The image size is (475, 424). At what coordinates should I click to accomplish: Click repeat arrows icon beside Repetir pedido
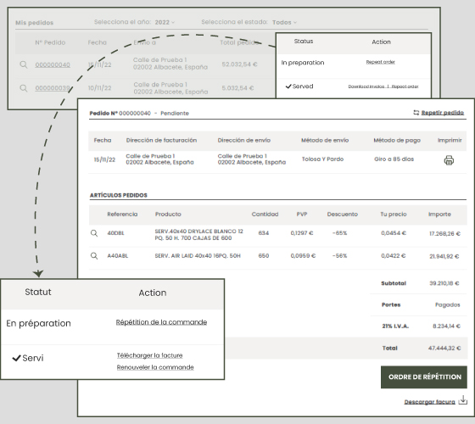click(416, 113)
